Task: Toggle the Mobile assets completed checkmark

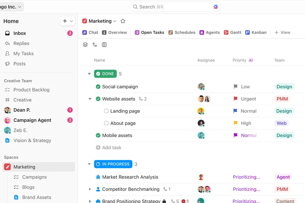Action: (x=98, y=136)
